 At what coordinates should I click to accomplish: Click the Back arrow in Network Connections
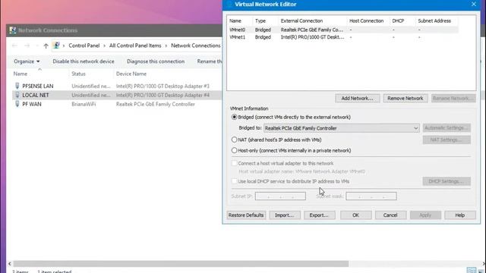pyautogui.click(x=14, y=45)
